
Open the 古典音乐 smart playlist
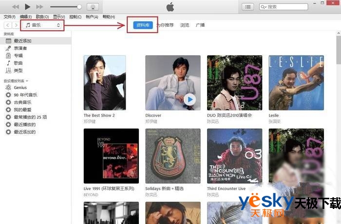point(36,102)
